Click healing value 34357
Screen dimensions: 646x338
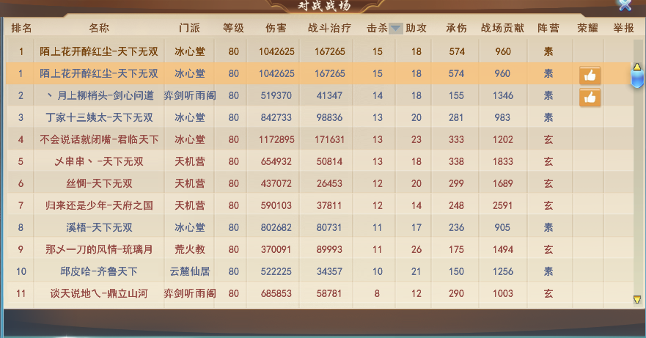click(329, 271)
